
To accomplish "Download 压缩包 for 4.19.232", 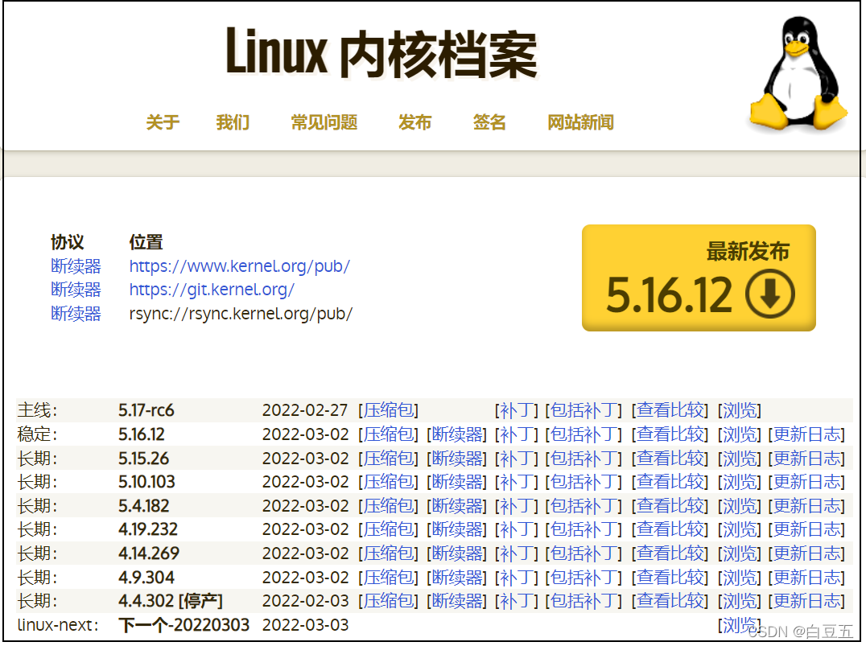I will pos(388,529).
